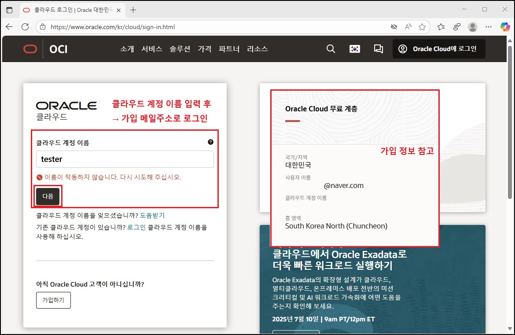Maximize the browser window
The width and height of the screenshot is (515, 335).
point(485,9)
